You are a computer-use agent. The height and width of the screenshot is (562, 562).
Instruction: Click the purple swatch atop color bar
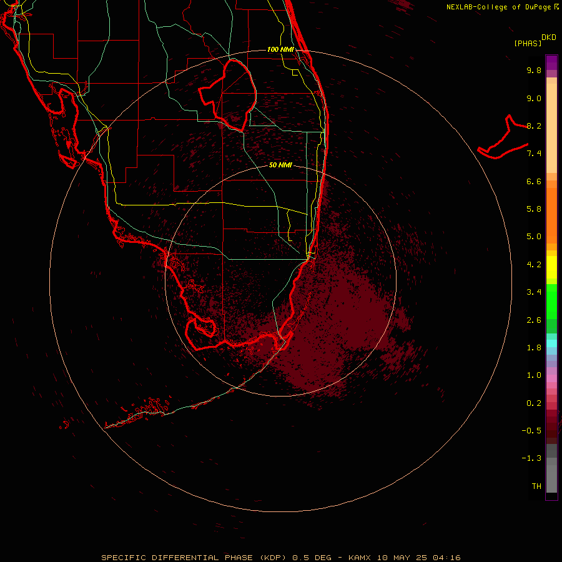tap(551, 62)
